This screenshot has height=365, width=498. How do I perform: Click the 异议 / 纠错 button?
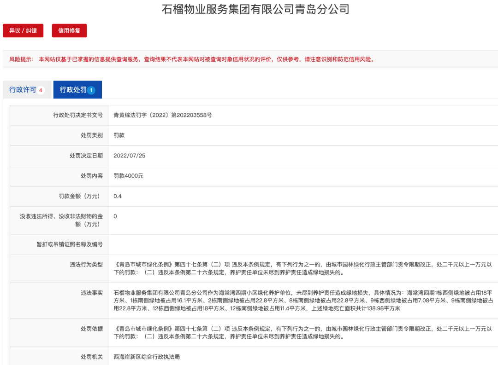coord(23,31)
